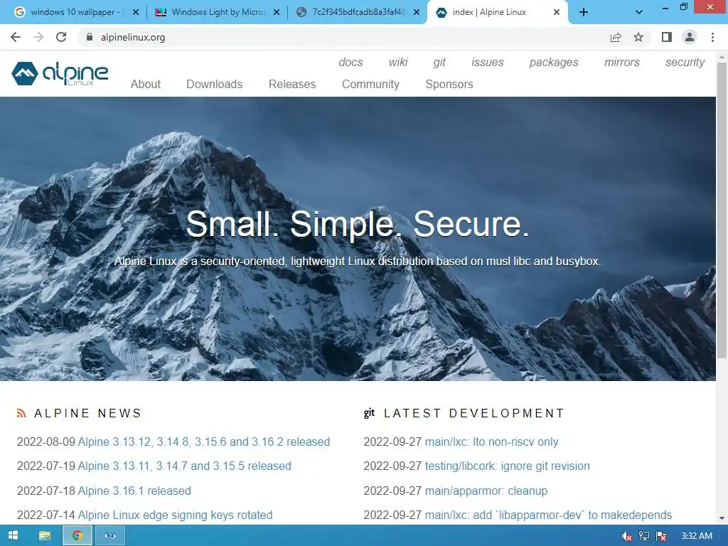Open the About menu item
Screen dimensions: 728x546
(x=145, y=84)
